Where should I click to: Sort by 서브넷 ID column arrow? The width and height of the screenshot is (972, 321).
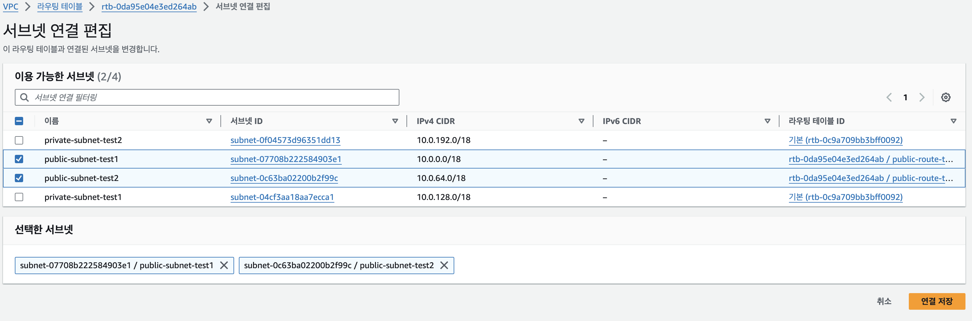tap(395, 121)
